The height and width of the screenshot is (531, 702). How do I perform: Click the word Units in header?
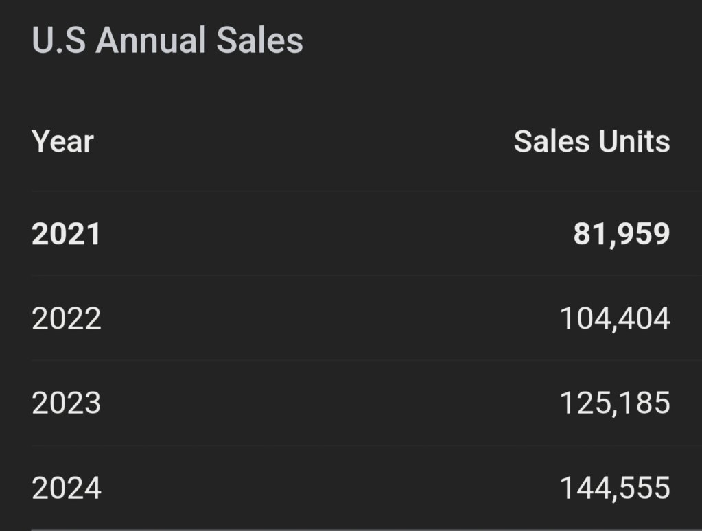(x=634, y=141)
